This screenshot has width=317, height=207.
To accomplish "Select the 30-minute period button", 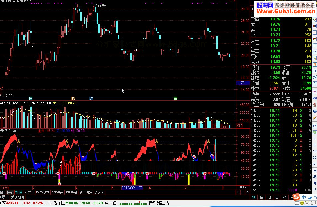I will (315, 158).
